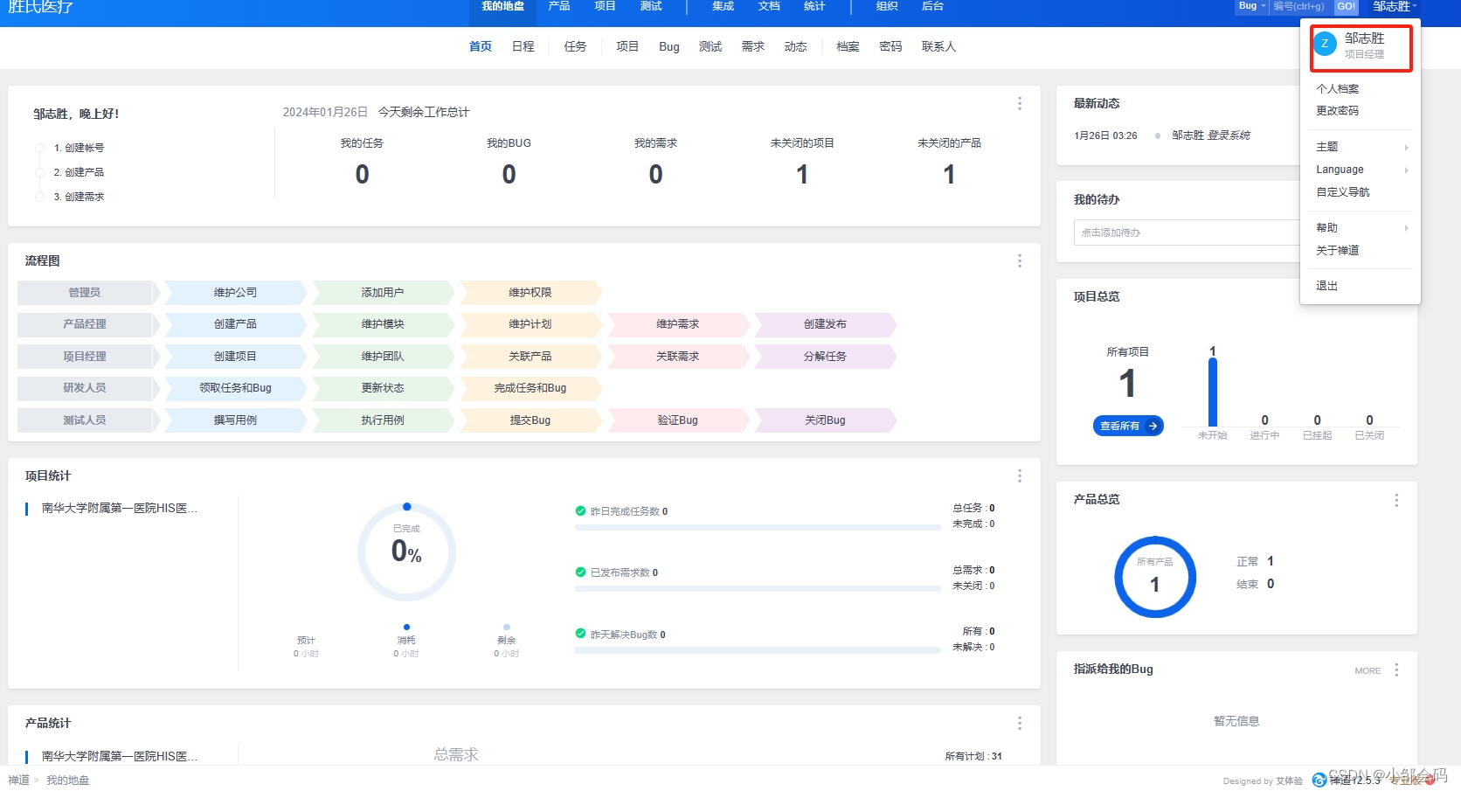Open 统计 main navigation tab

click(x=814, y=6)
